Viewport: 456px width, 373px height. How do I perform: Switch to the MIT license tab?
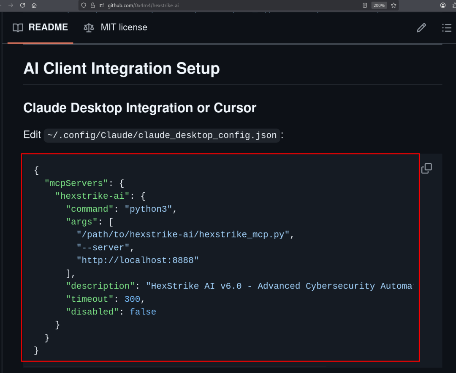(115, 27)
